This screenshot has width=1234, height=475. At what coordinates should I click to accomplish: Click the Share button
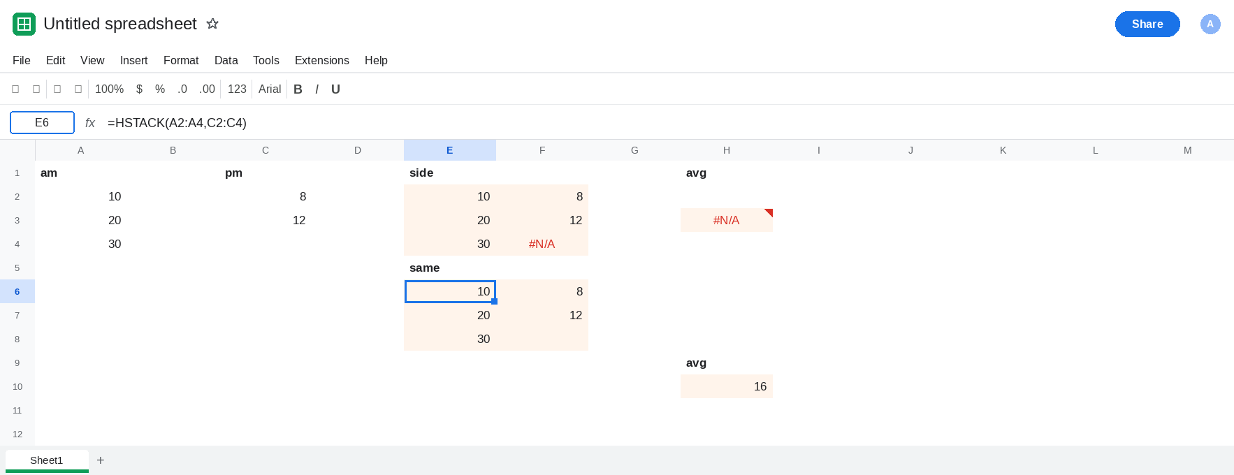tap(1147, 24)
